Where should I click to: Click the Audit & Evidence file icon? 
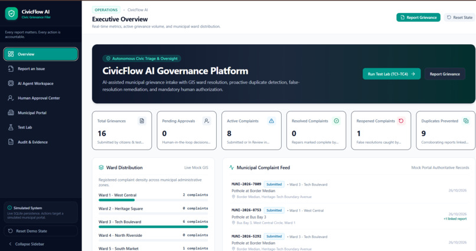11,142
